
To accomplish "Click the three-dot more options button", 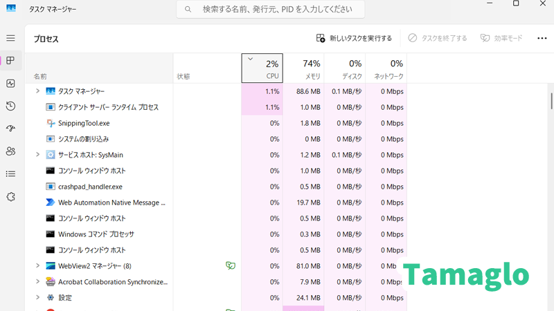I will 539,38.
